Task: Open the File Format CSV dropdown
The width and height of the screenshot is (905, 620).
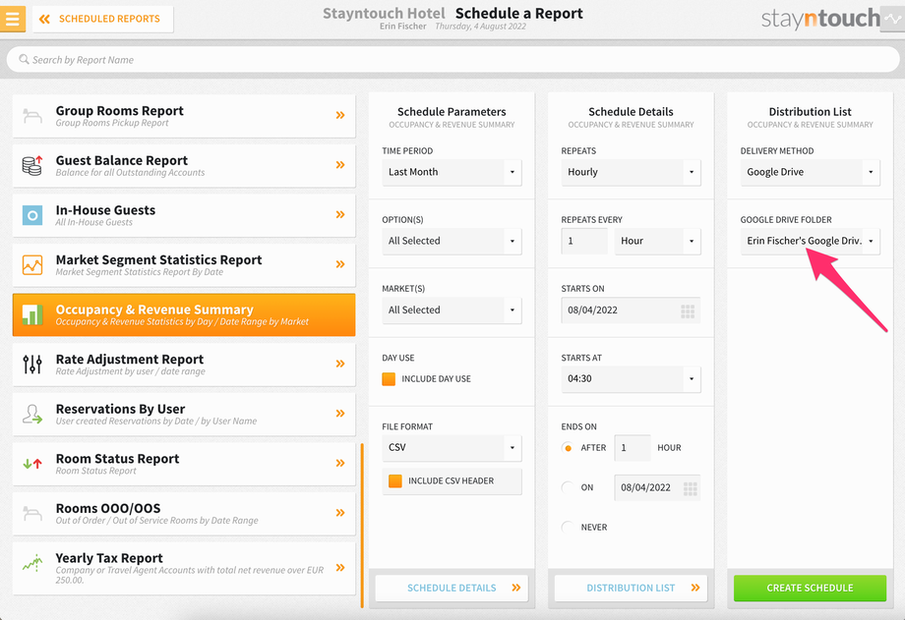Action: pyautogui.click(x=452, y=447)
